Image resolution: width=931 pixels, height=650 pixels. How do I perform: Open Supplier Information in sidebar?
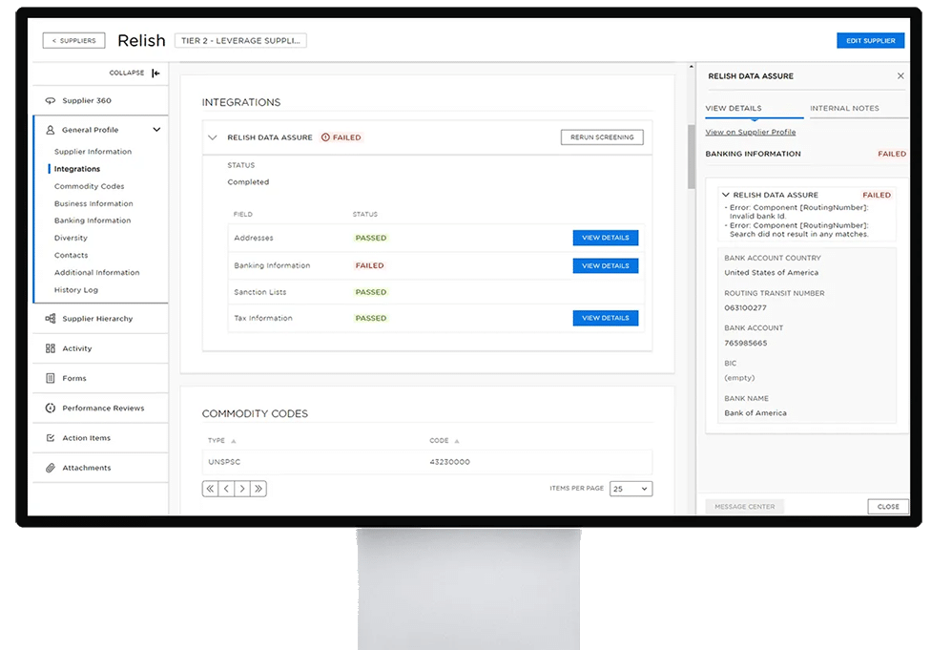(93, 152)
